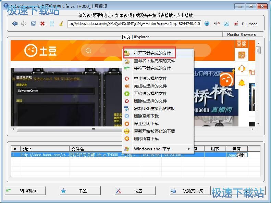
Task: Click the broom clear icon
Action: (61, 24)
